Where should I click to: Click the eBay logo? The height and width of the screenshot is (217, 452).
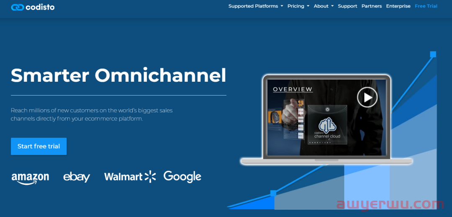pos(77,177)
